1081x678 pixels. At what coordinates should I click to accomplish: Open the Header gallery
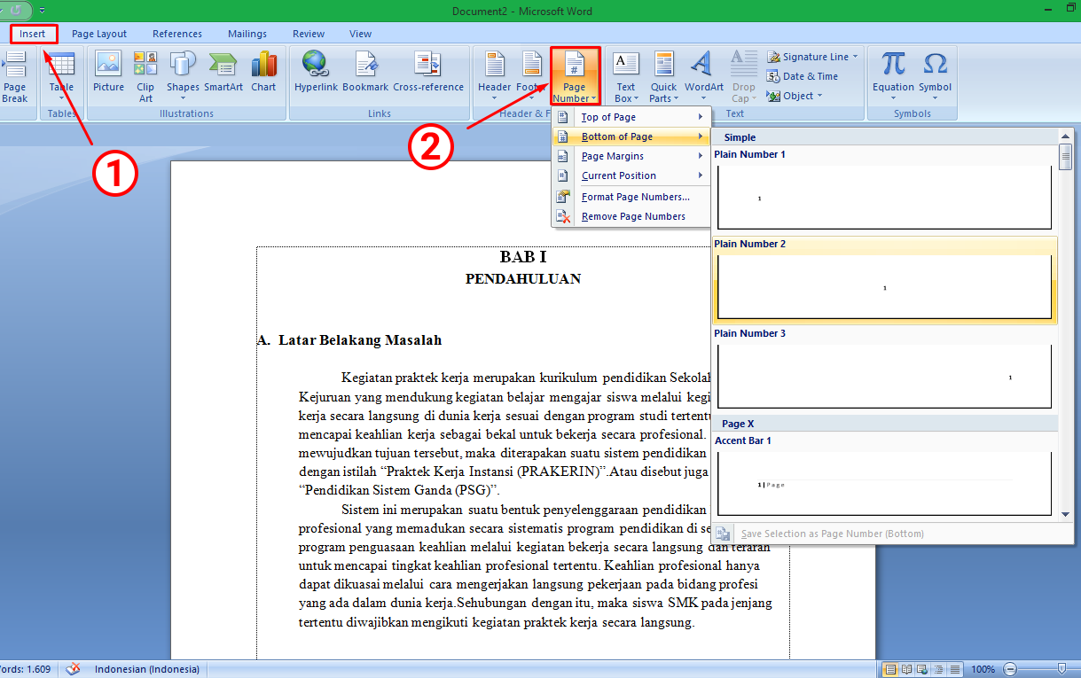pyautogui.click(x=494, y=77)
